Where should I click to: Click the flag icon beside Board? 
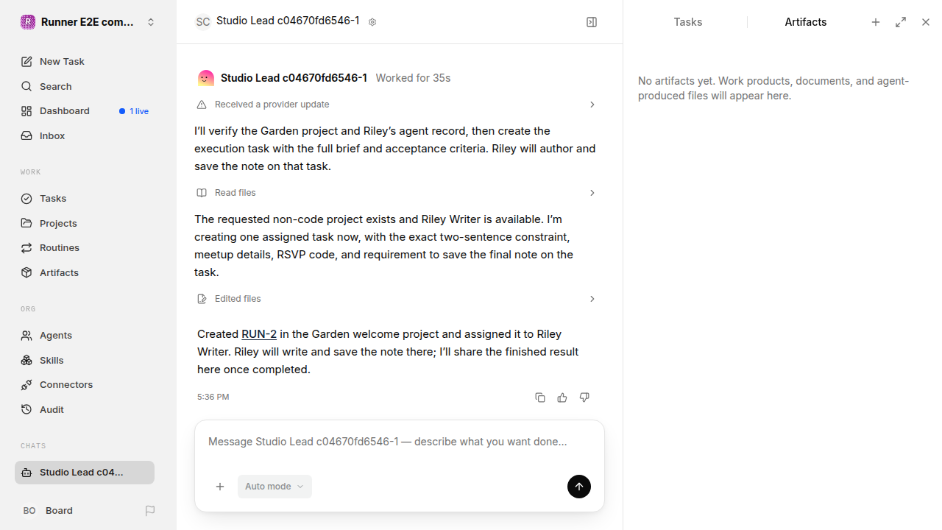coord(150,511)
